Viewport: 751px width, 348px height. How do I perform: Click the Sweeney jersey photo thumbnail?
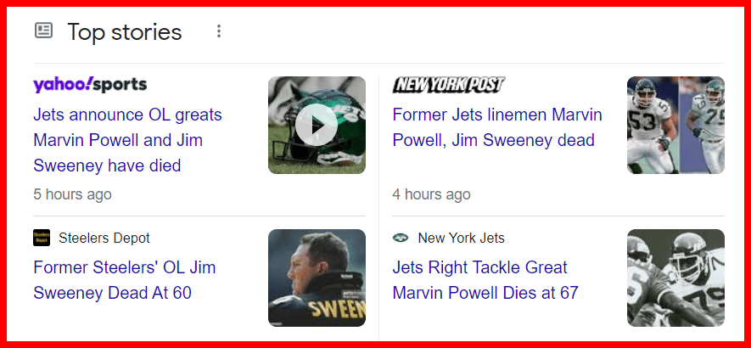[x=317, y=278]
